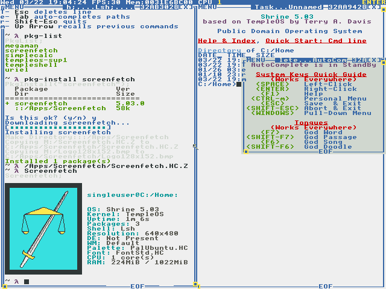
Task: Close the Task Unnamed window with [X]
Action: [x=374, y=7]
